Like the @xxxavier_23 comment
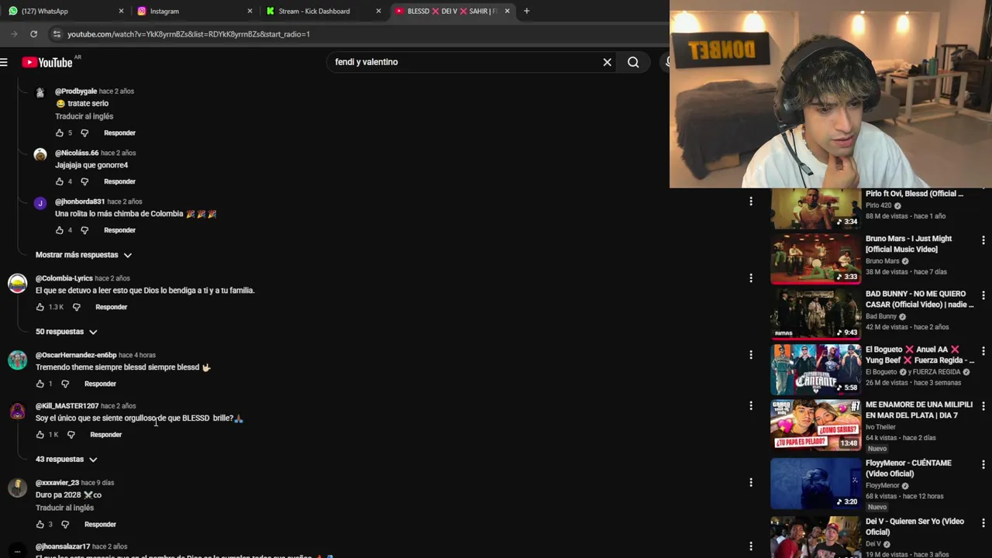The image size is (992, 558). pyautogui.click(x=40, y=525)
